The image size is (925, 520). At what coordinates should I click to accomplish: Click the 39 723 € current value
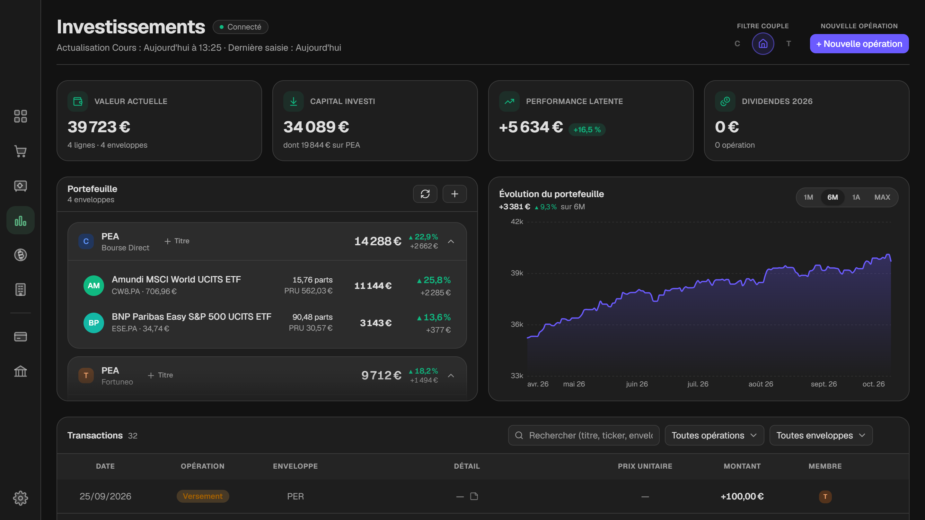click(99, 127)
